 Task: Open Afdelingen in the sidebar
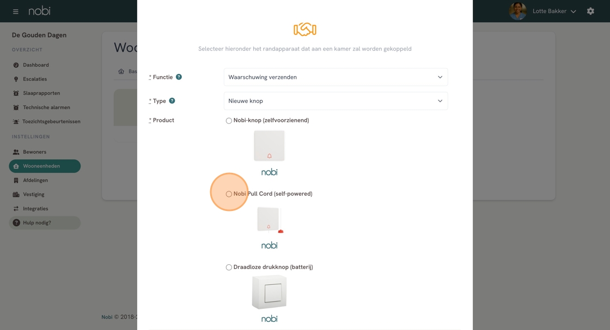click(35, 180)
